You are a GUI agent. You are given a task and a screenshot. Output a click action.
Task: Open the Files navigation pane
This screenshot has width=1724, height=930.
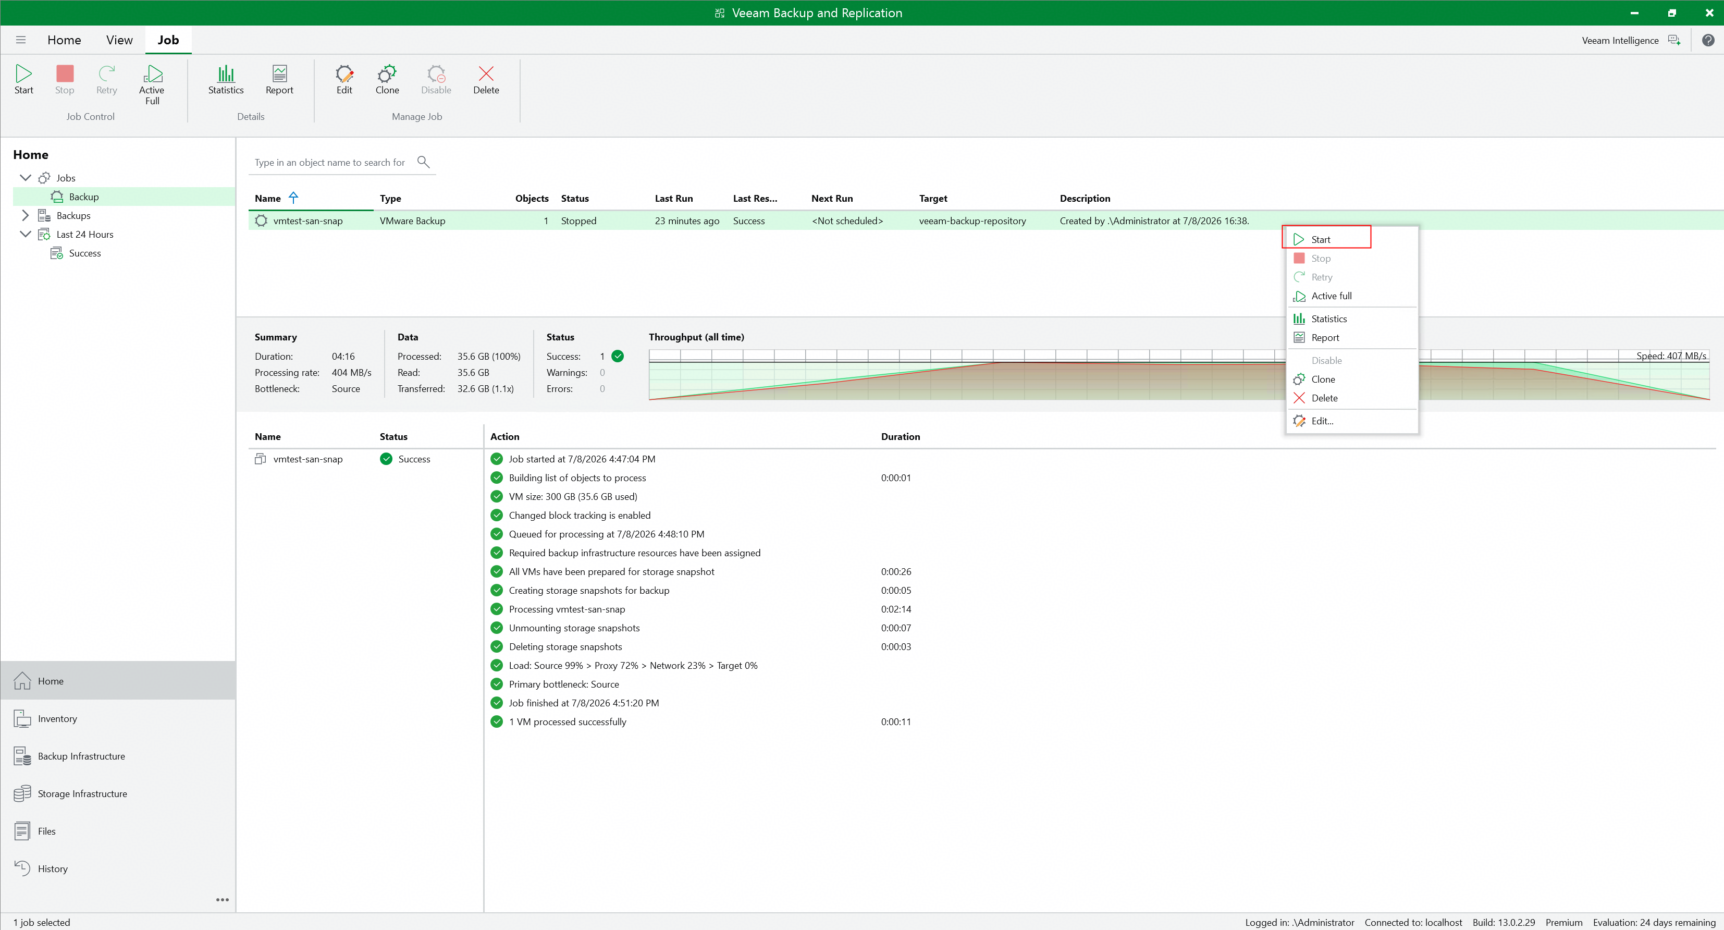118,831
